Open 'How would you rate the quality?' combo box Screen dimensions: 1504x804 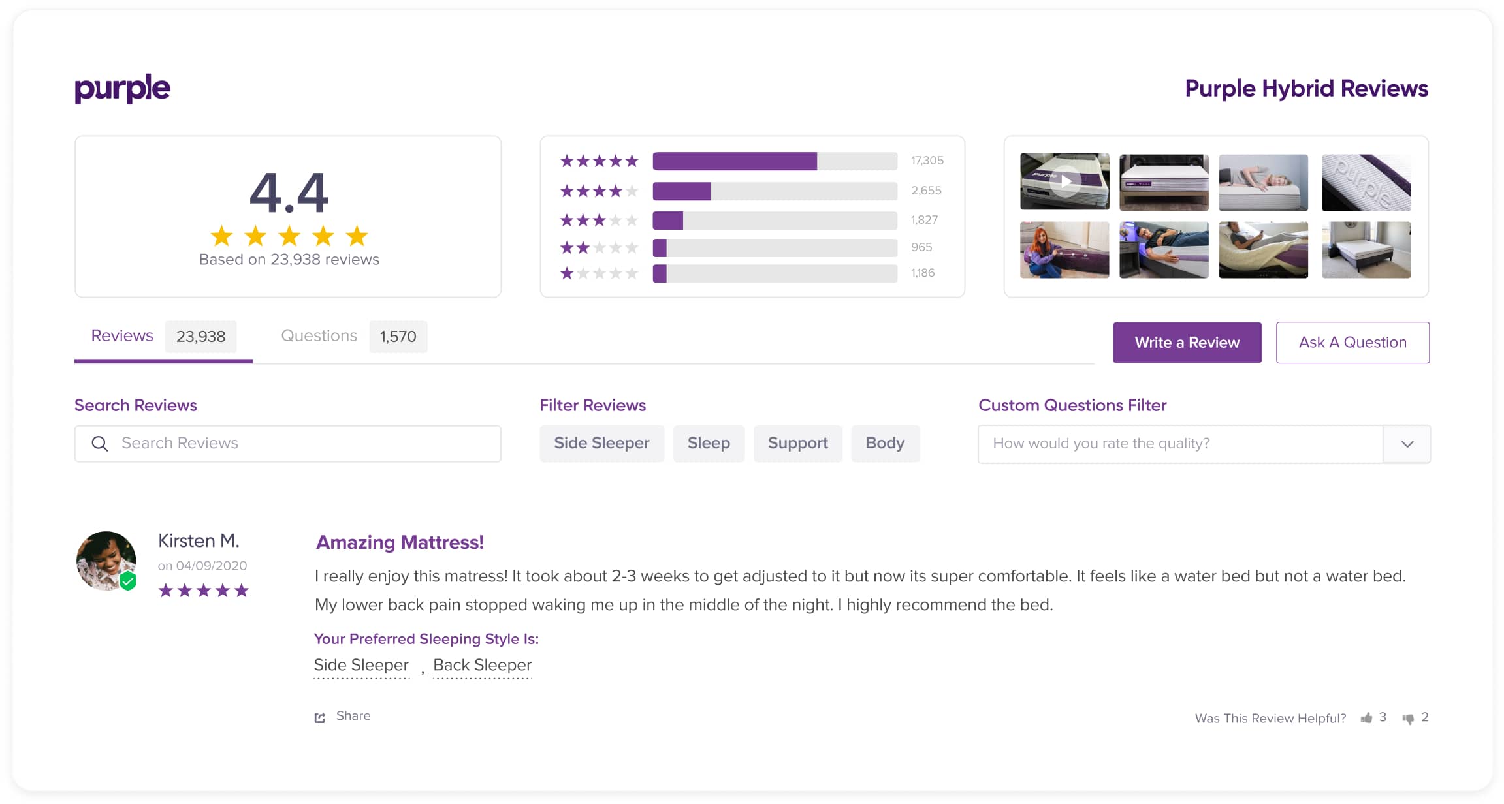(1204, 444)
